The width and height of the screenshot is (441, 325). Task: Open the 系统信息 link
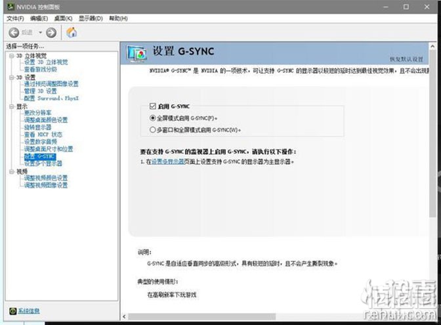(x=29, y=311)
